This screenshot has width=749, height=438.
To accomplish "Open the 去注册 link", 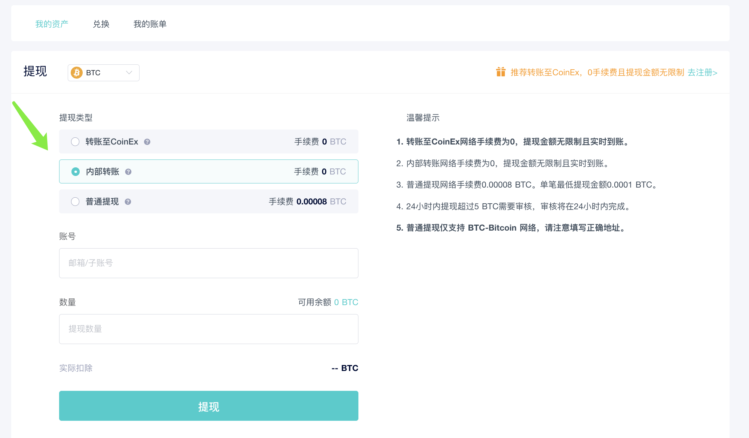I will point(702,72).
